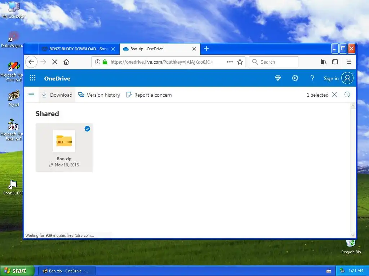Click the on-screen keyboard tray icon
369x276 pixels.
329,271
